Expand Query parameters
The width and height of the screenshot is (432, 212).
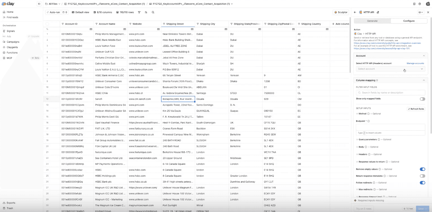357,140
